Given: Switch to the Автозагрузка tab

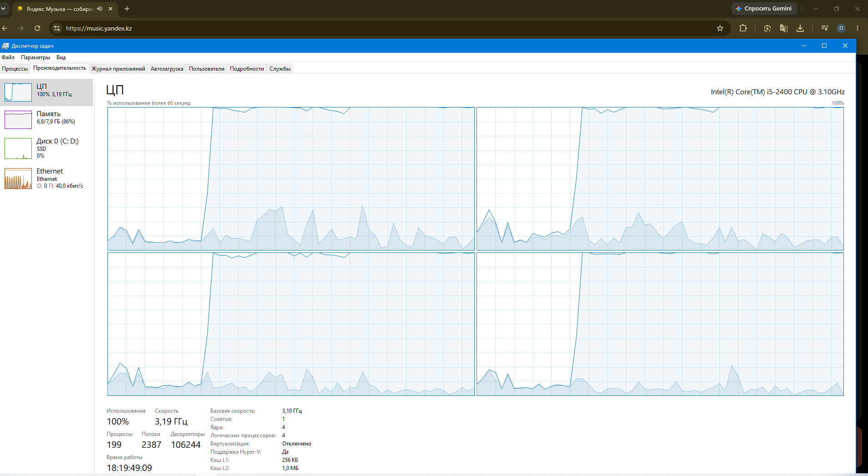Looking at the screenshot, I should coord(167,69).
